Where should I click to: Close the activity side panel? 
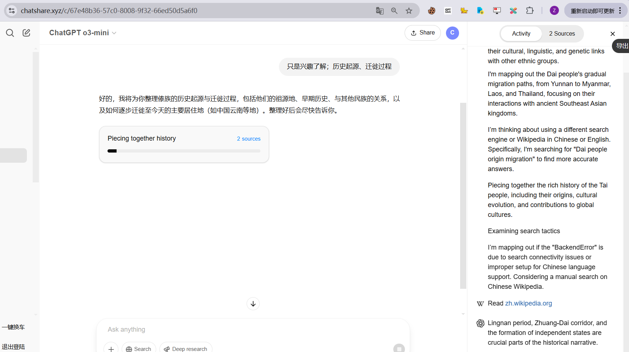(x=613, y=34)
